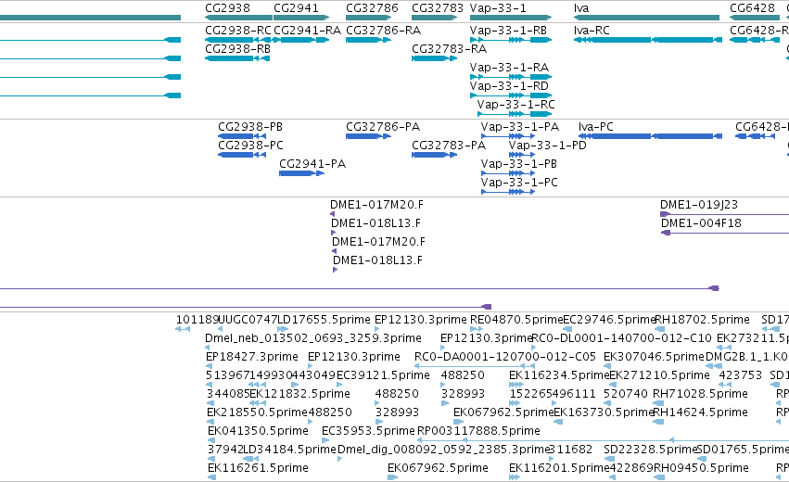Image resolution: width=789 pixels, height=482 pixels.
Task: Select the EK271210.5prime EST
Action: tap(614, 386)
